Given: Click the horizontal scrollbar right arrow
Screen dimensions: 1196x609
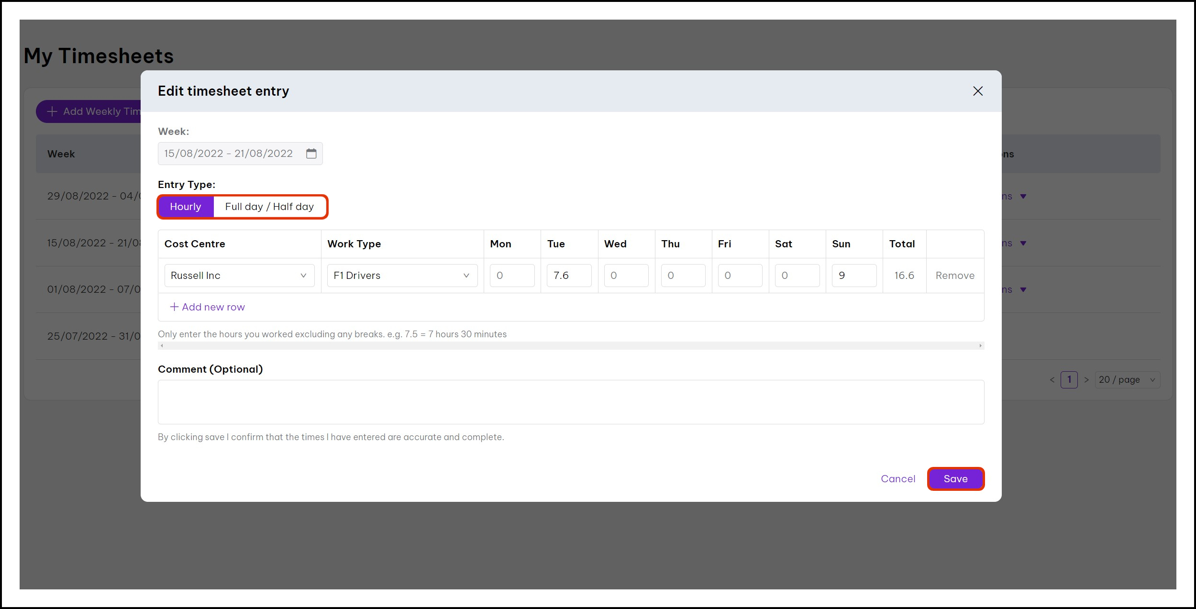Looking at the screenshot, I should tap(980, 345).
